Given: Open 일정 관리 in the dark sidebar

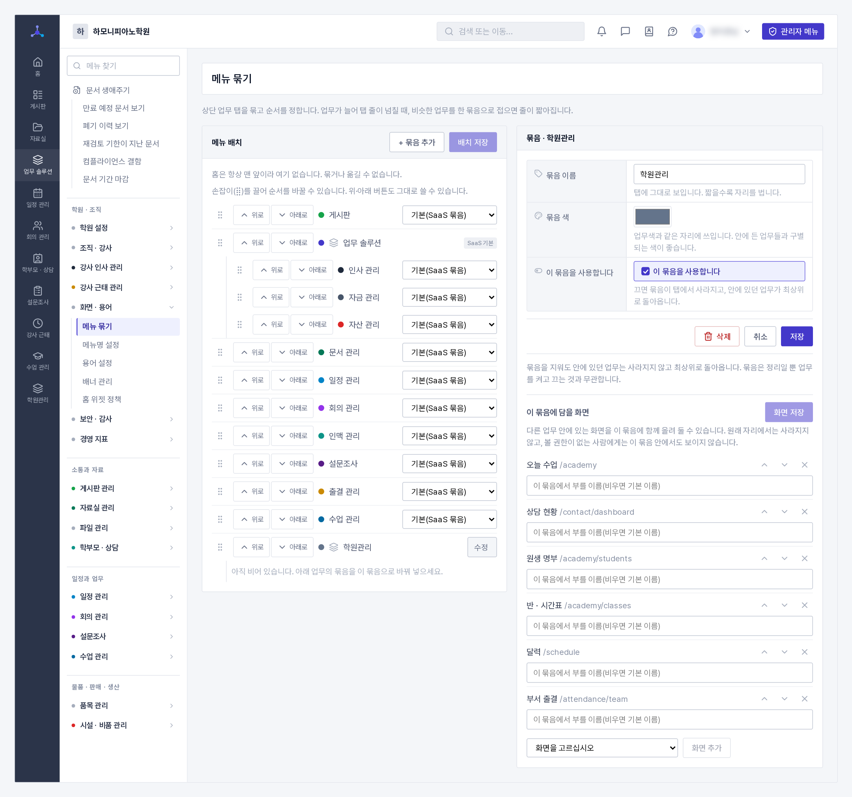Looking at the screenshot, I should point(38,198).
